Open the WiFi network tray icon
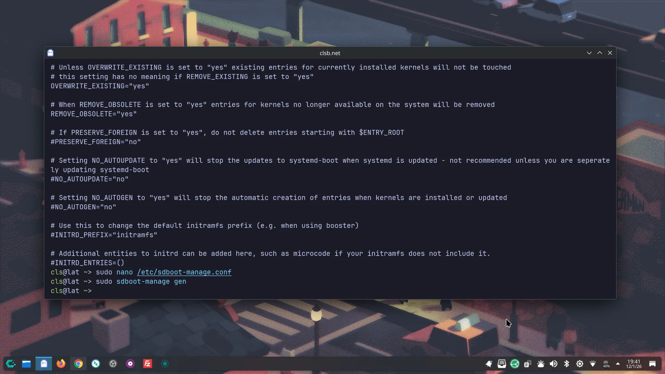The image size is (665, 374). (593, 364)
